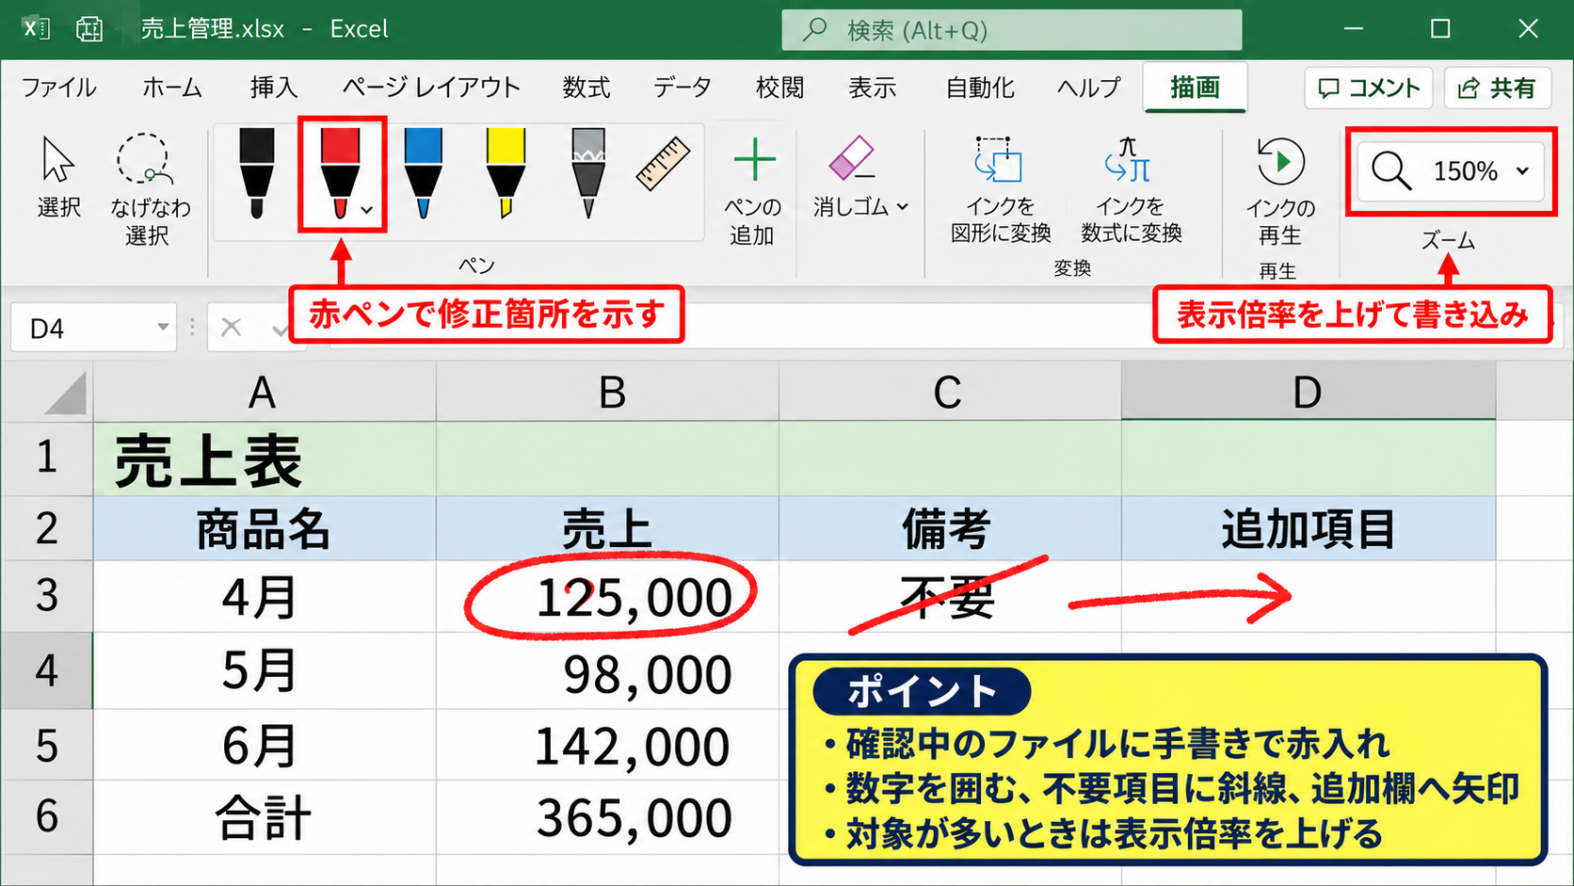Click the 共有 button
The height and width of the screenshot is (886, 1574).
tap(1497, 88)
